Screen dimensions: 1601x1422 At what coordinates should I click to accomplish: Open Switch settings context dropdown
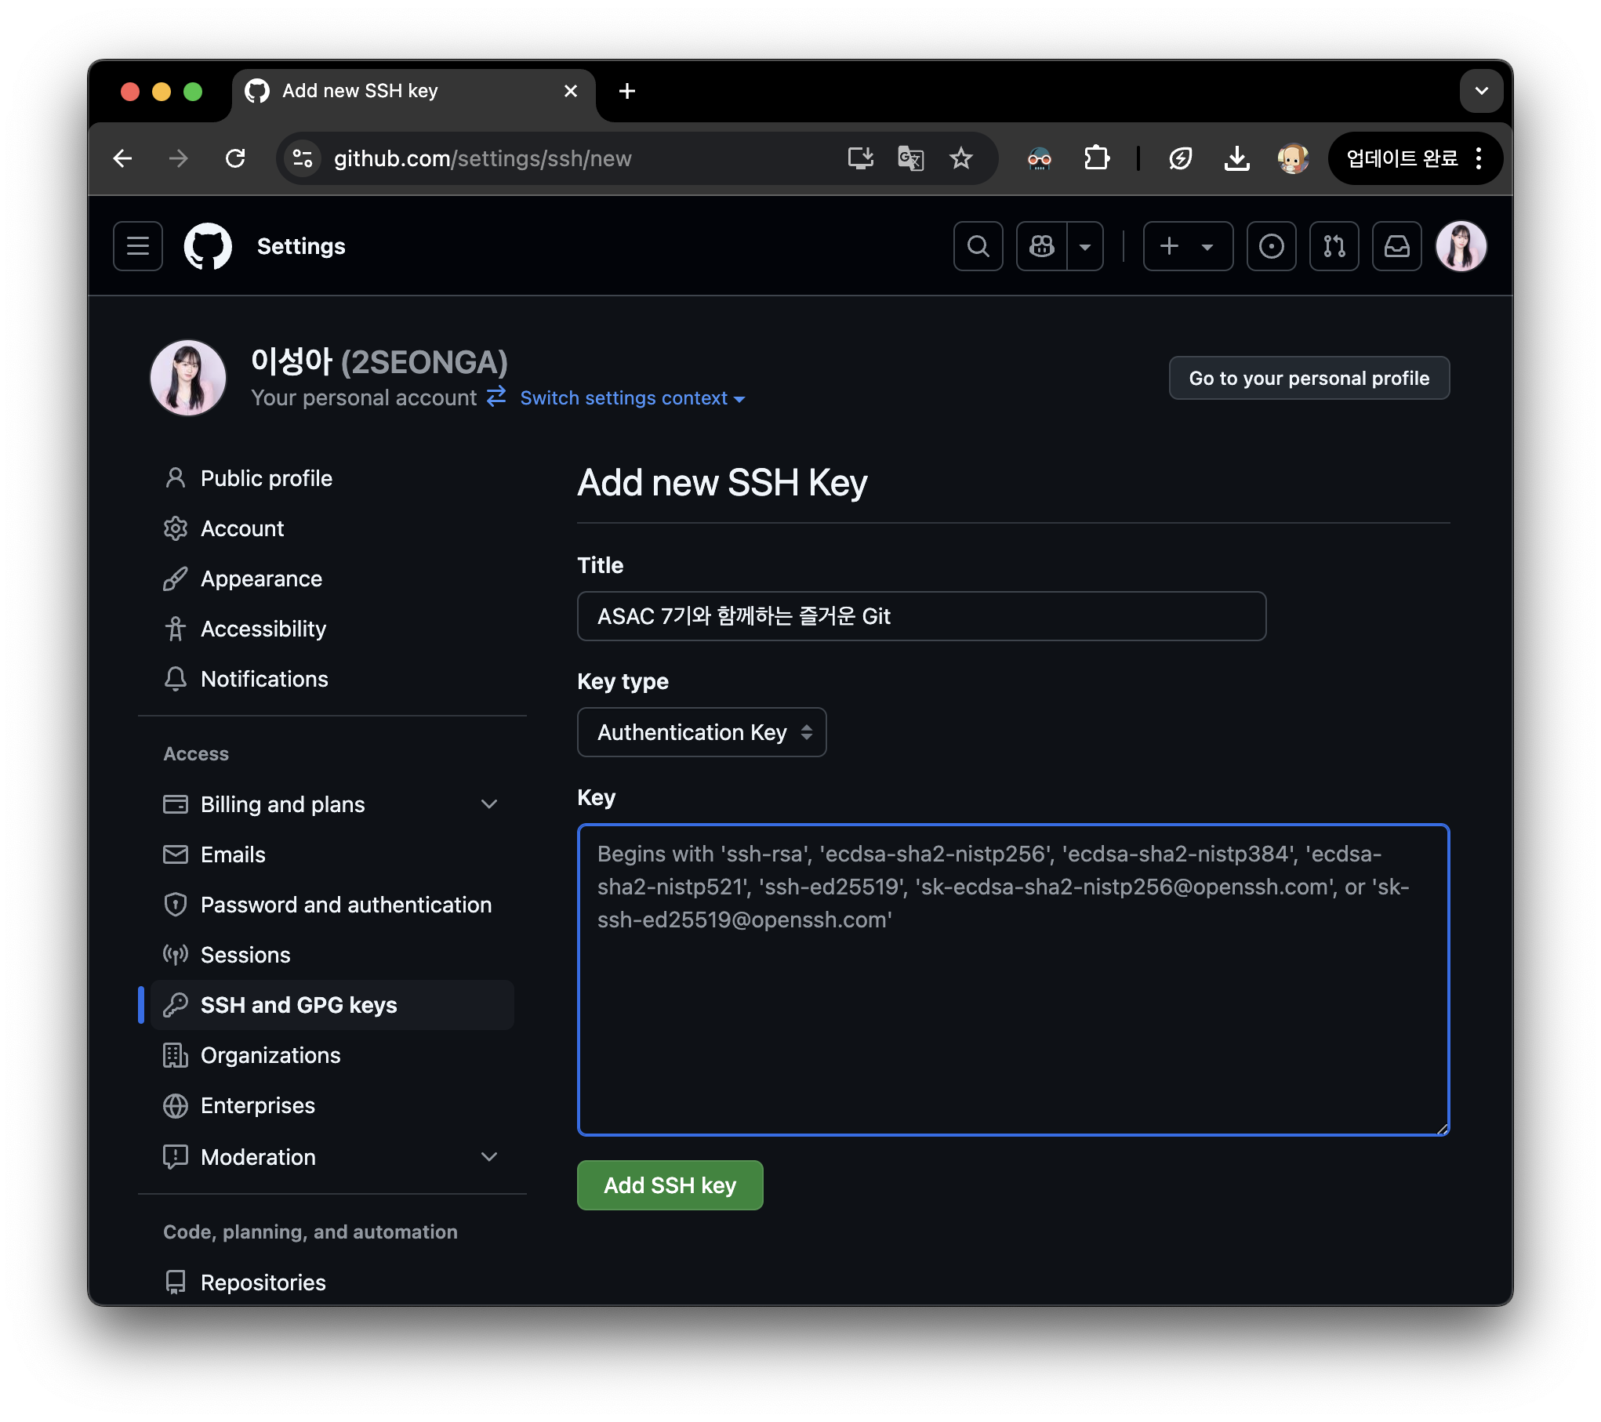point(632,398)
